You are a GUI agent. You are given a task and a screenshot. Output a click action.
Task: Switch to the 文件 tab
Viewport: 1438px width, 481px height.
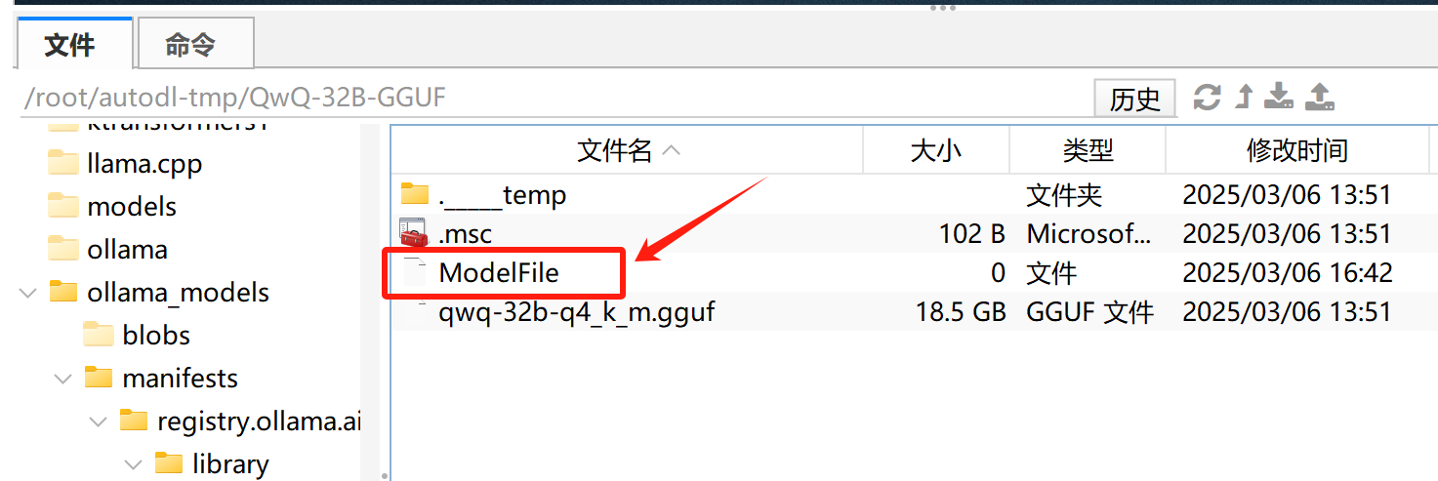click(73, 44)
